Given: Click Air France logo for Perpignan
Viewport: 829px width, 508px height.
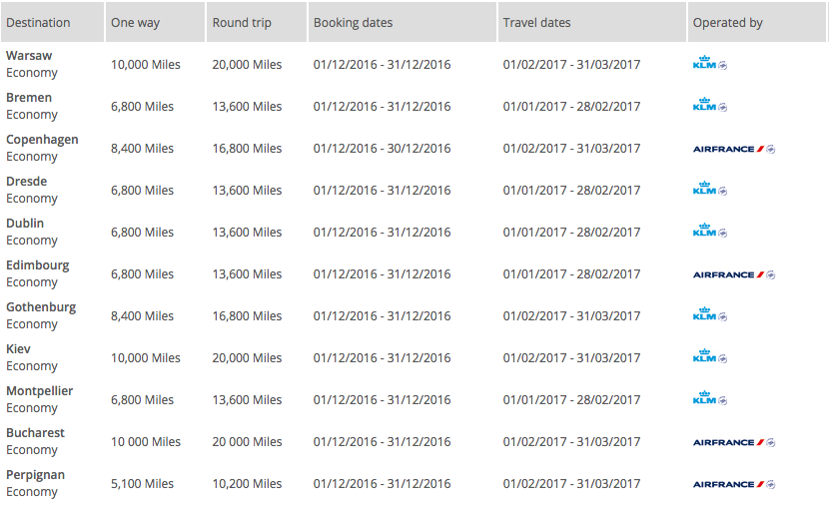Looking at the screenshot, I should click(x=733, y=484).
